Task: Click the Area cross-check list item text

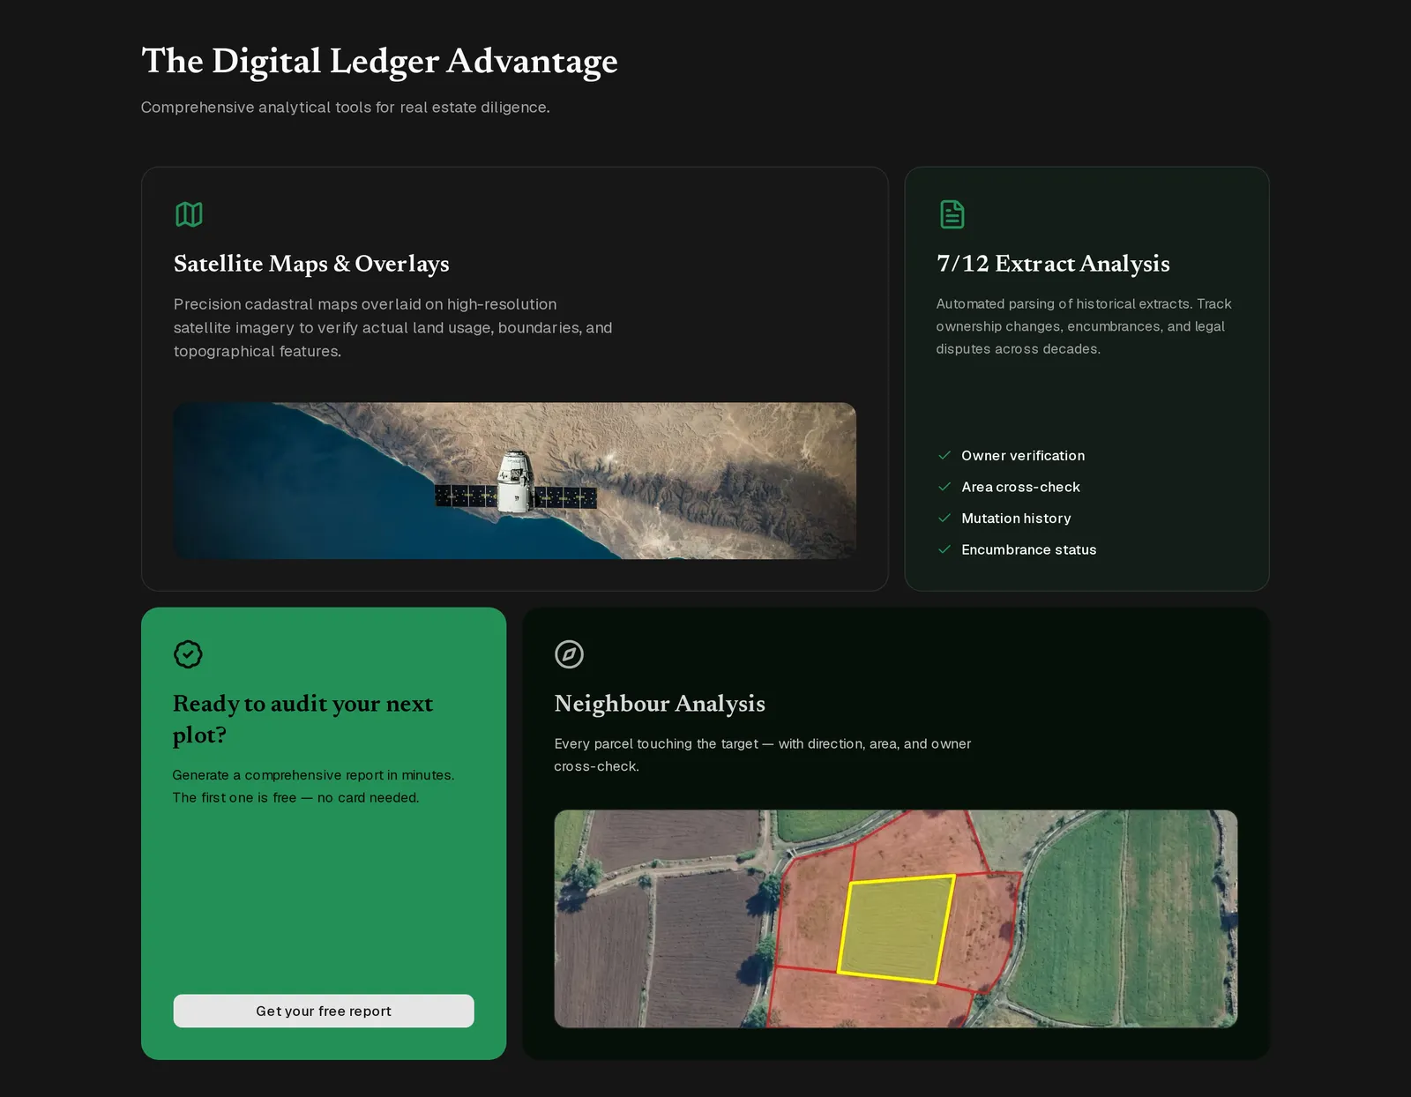Action: (x=1020, y=487)
